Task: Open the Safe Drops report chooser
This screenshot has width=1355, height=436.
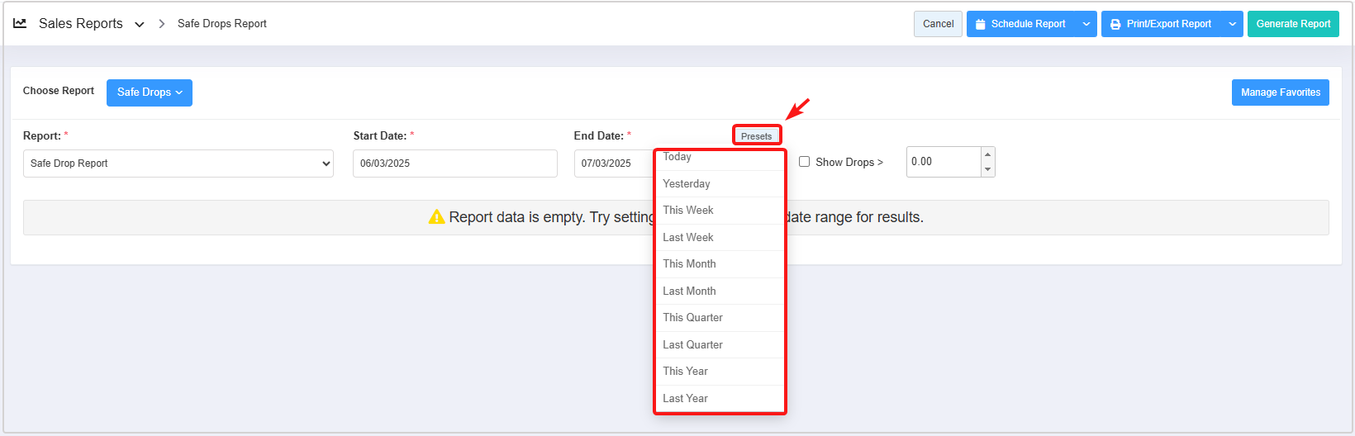Action: coord(150,92)
